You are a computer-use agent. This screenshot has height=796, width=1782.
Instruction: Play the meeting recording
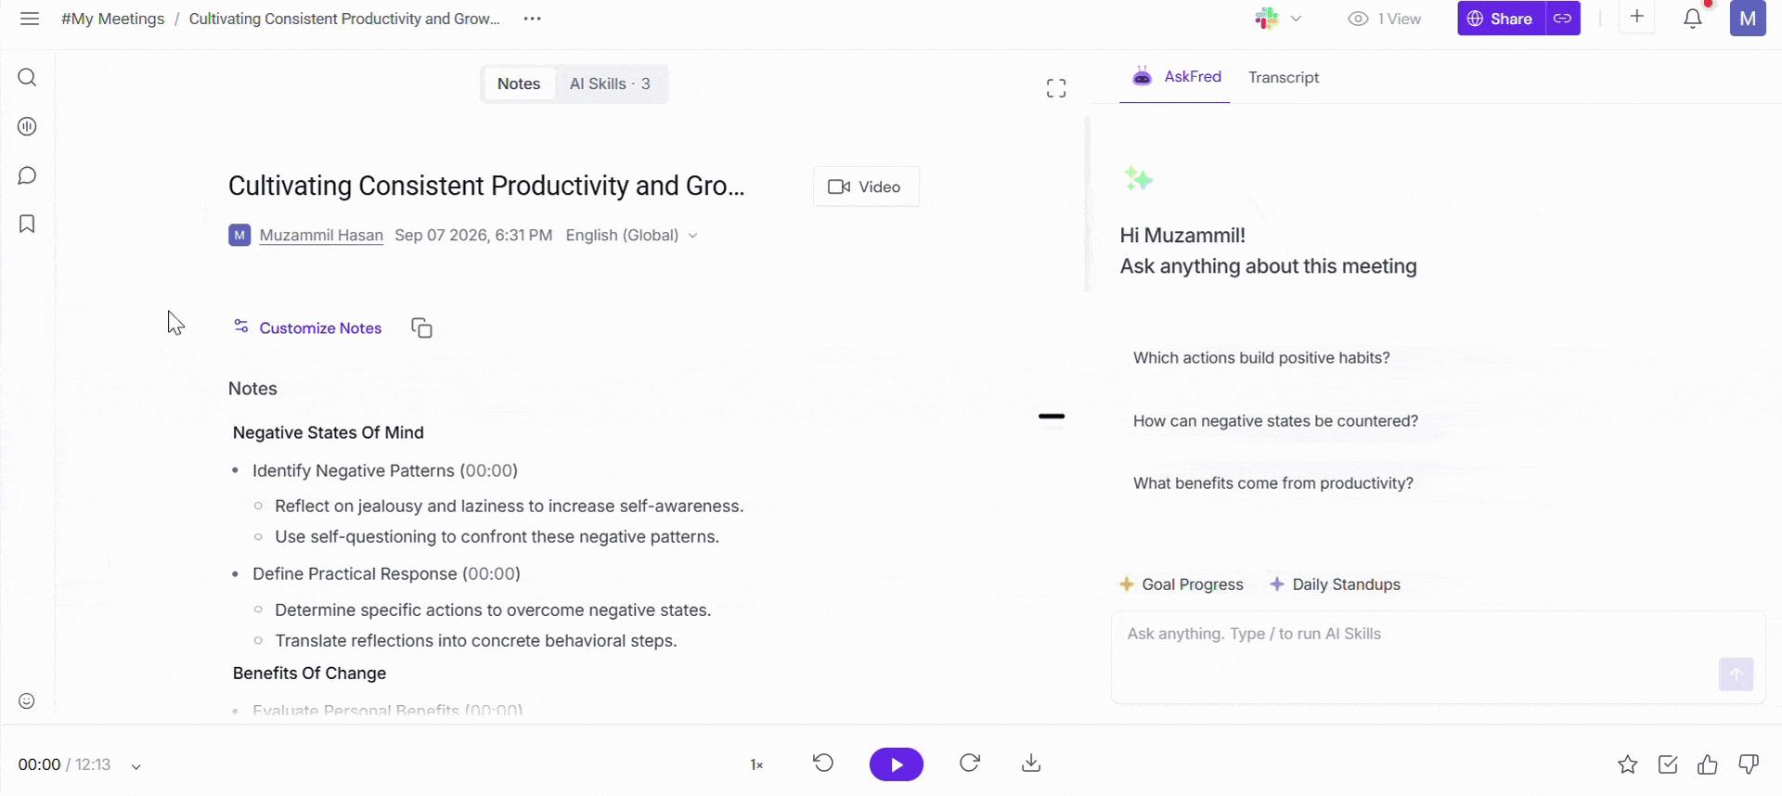tap(897, 764)
